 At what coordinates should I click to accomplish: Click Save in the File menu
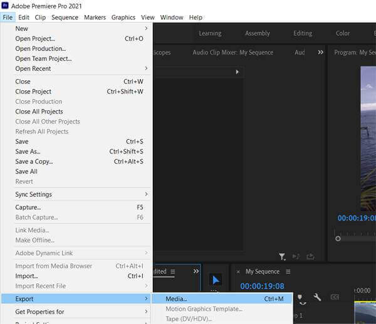pyautogui.click(x=76, y=142)
